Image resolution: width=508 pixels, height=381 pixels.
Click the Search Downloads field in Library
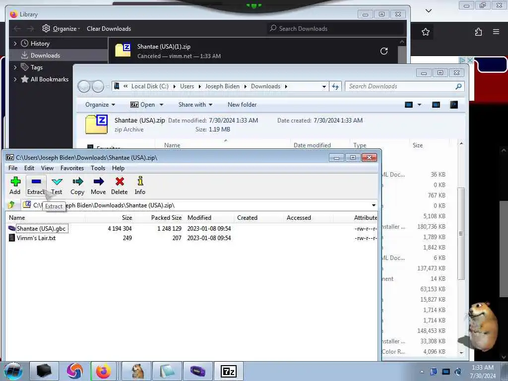(335, 28)
